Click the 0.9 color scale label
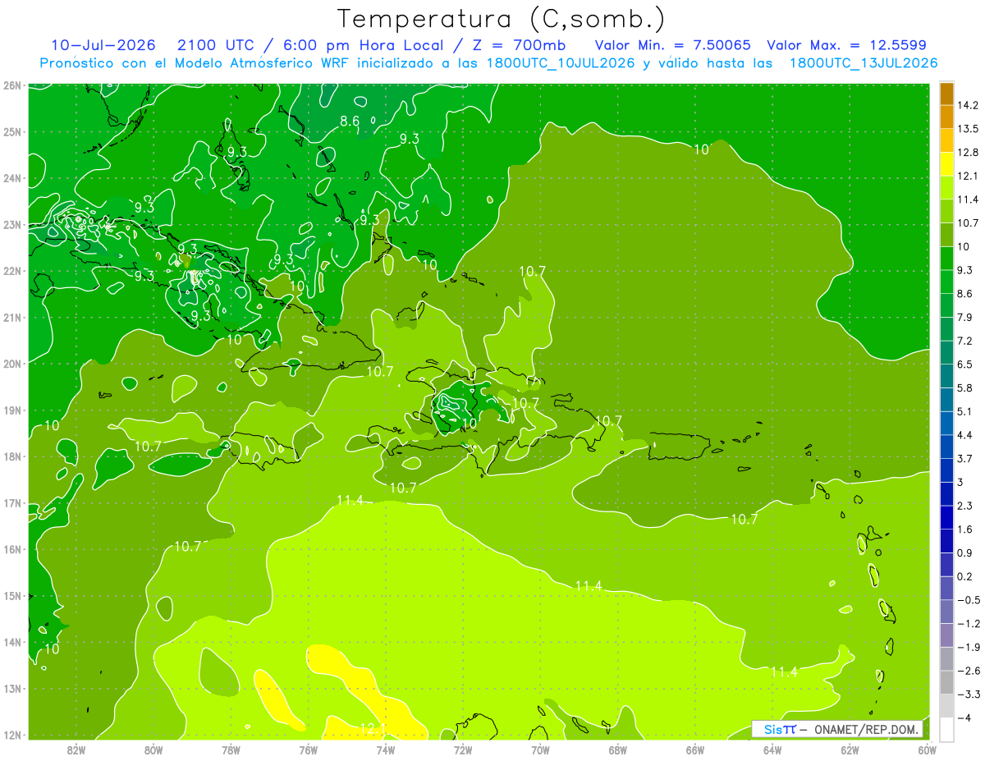This screenshot has height=761, width=985. 965,552
